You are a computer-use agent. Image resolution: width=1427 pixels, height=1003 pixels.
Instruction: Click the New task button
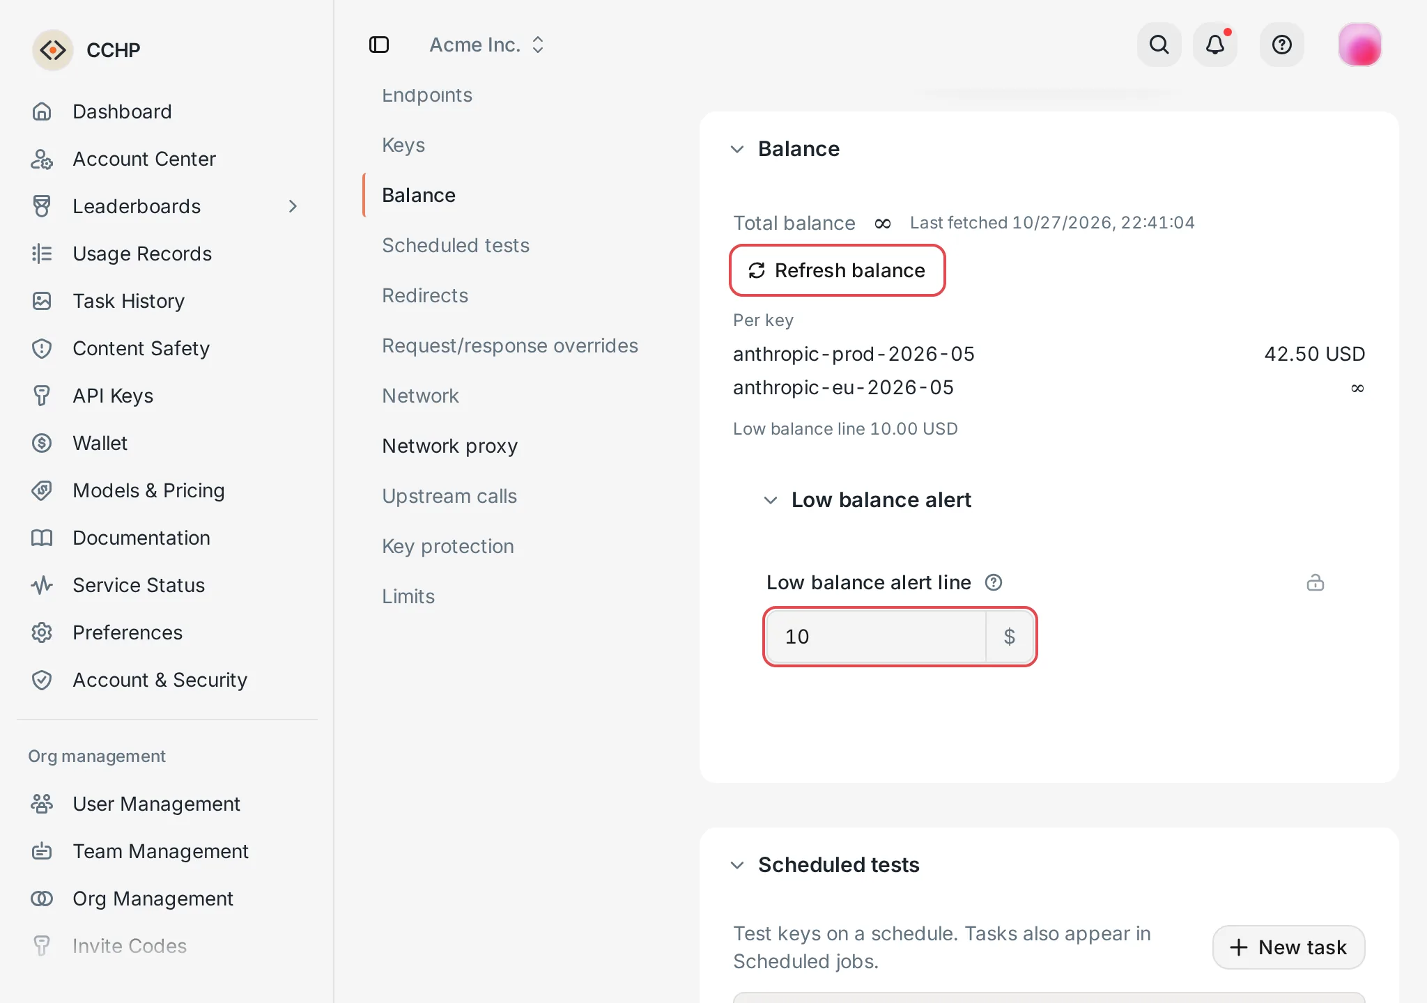pos(1288,947)
